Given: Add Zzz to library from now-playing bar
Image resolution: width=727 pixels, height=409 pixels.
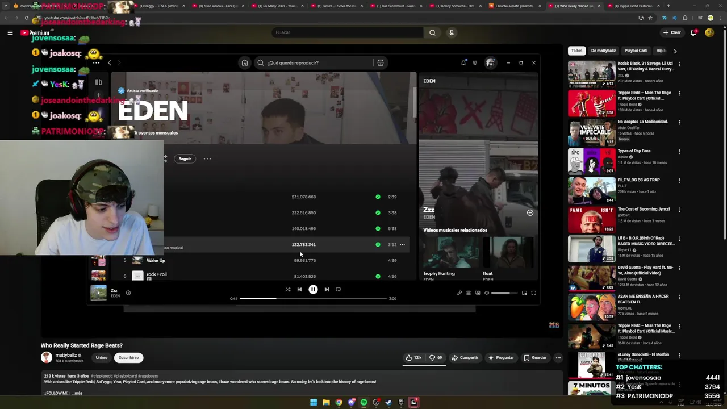Looking at the screenshot, I should 128,293.
